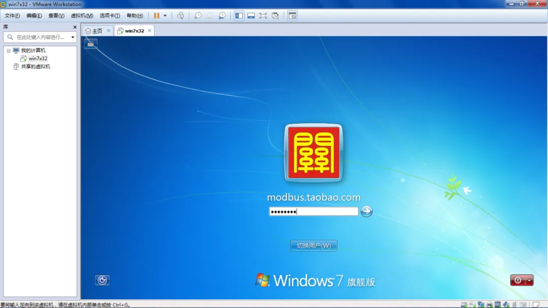This screenshot has width=548, height=308.
Task: Click the red user account picture
Action: pos(314,153)
